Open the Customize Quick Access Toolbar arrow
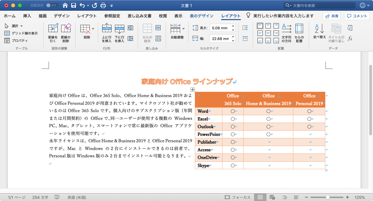 (111, 5)
